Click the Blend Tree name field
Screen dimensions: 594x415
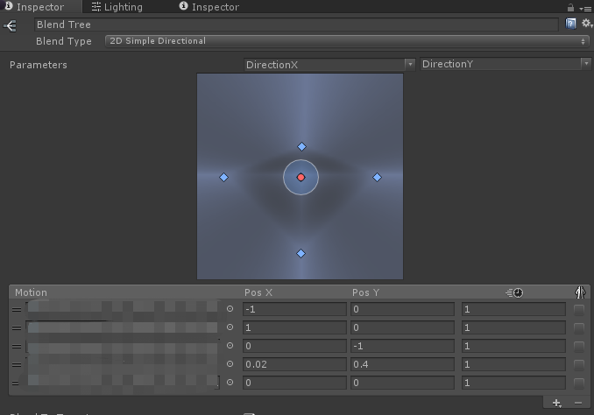(296, 25)
